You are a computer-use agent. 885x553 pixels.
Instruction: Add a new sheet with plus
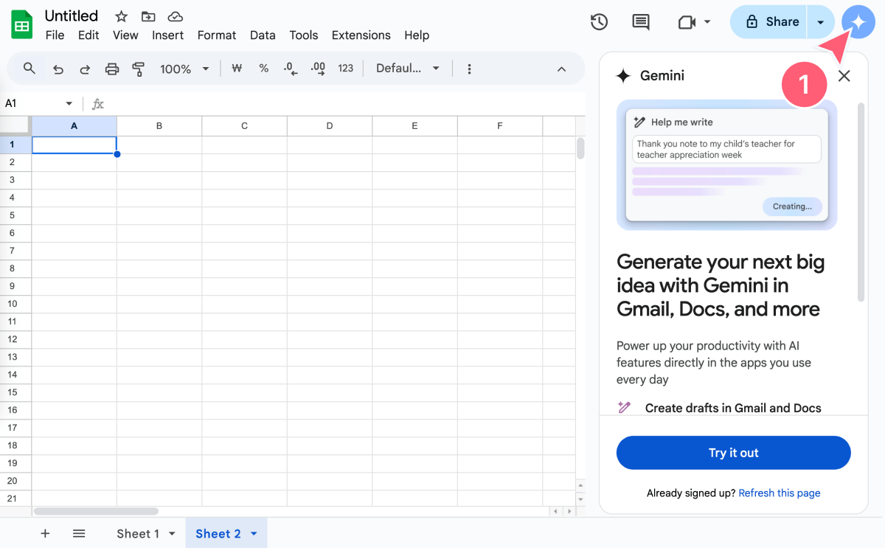tap(45, 533)
